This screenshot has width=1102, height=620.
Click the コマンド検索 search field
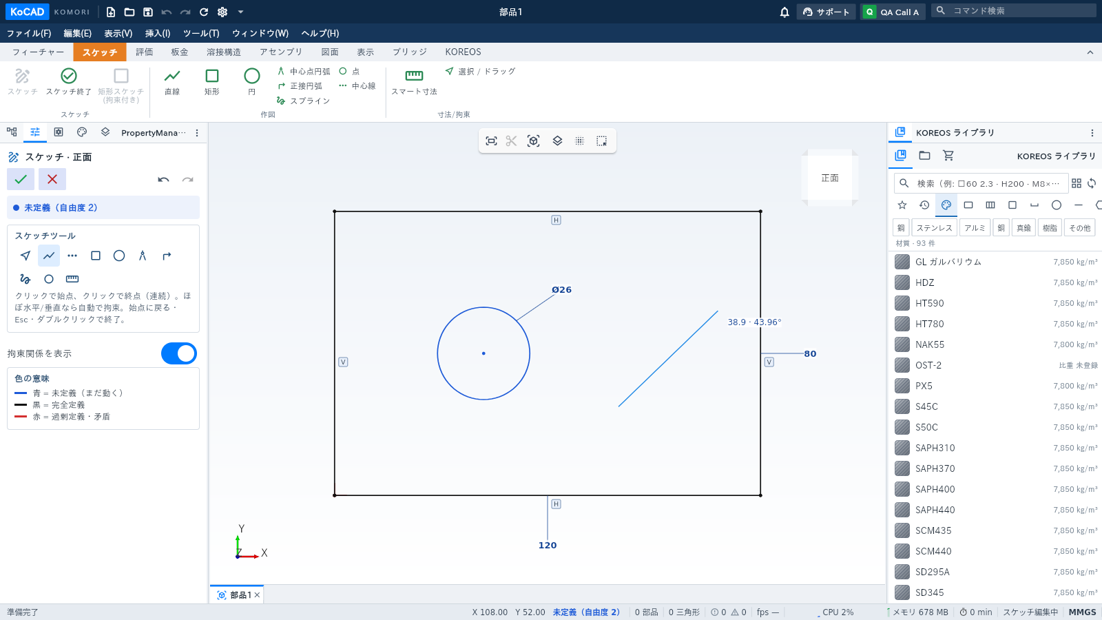(1014, 10)
